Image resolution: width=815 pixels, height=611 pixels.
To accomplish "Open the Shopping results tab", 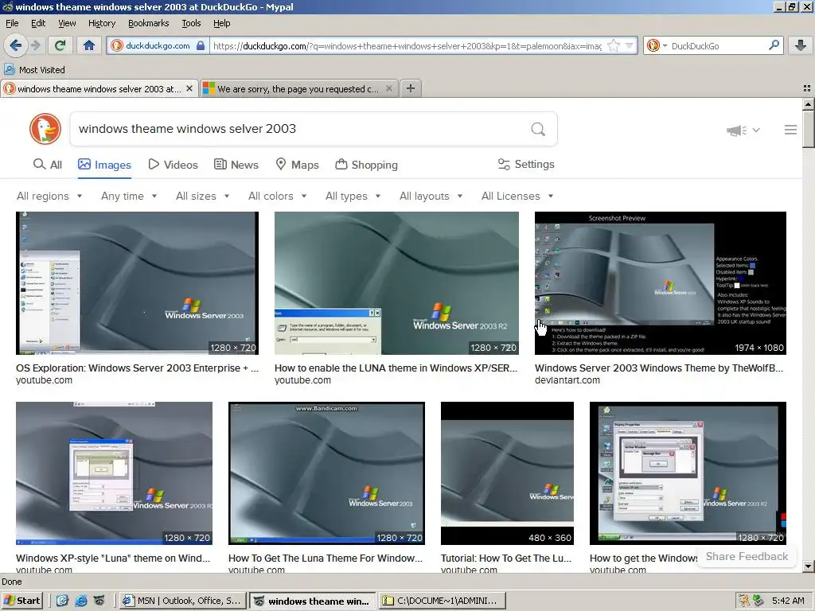I will 366,165.
